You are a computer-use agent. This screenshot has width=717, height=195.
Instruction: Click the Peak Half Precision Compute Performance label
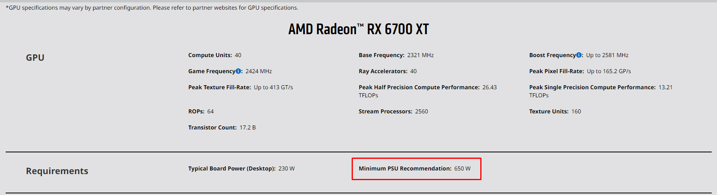coord(419,87)
